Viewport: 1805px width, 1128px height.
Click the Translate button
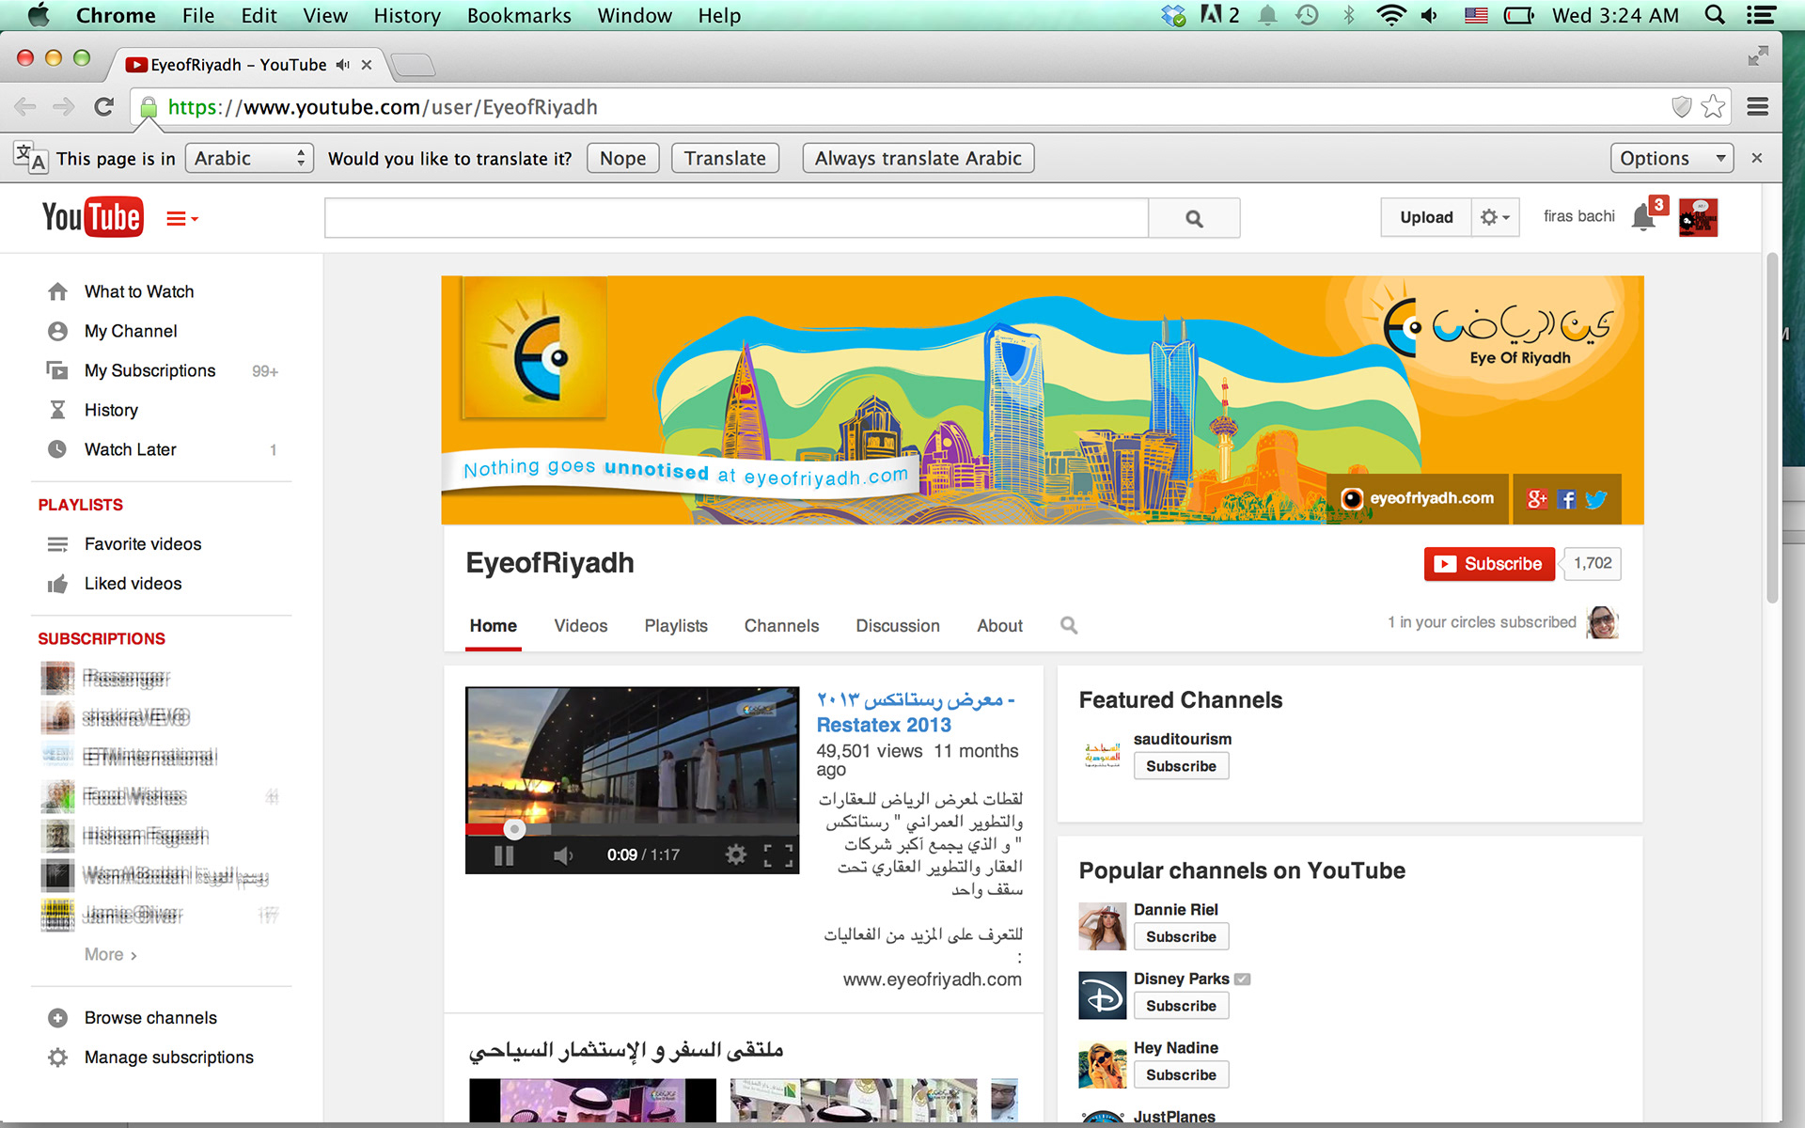pos(725,158)
